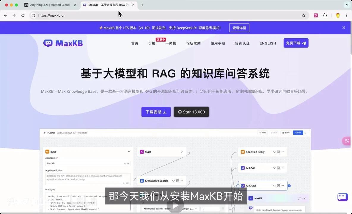This screenshot has width=352, height=214.
Task: Play the demo video
Action: 175,205
